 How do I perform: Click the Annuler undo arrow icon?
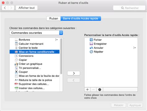point(91,48)
